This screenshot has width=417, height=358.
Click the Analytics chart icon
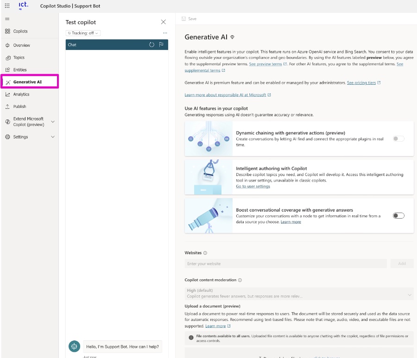7,94
